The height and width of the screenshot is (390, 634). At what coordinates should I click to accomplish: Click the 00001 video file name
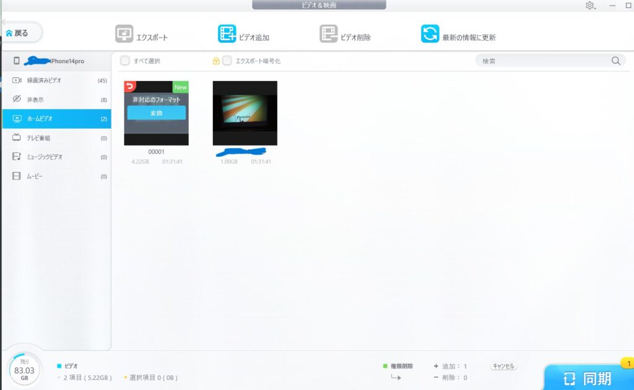pyautogui.click(x=156, y=152)
